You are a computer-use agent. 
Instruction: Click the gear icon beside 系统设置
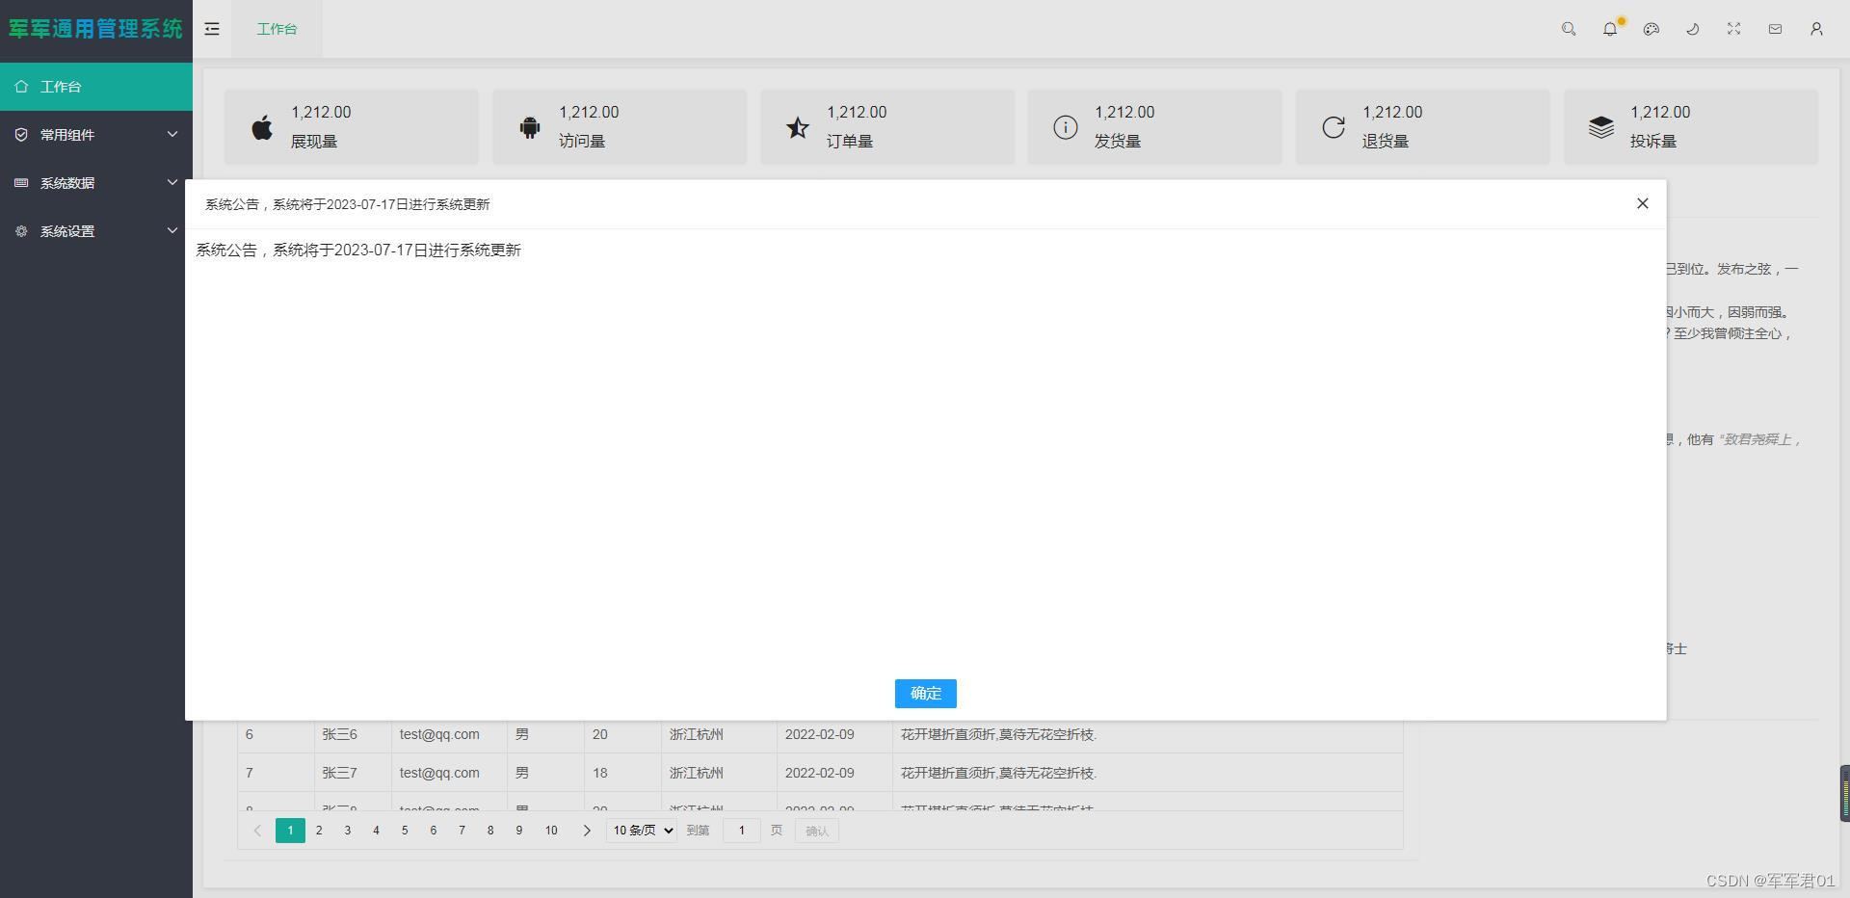[21, 231]
